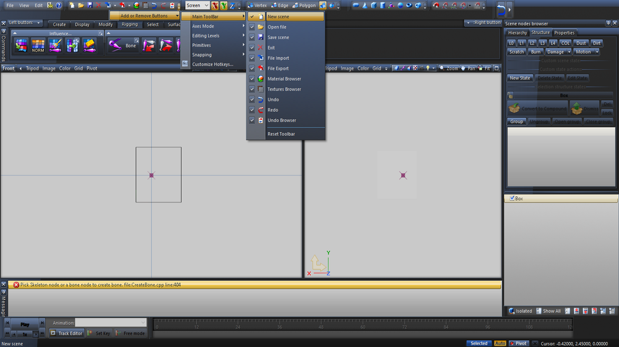Open the Animation combo box
Image resolution: width=619 pixels, height=347 pixels.
(x=111, y=322)
